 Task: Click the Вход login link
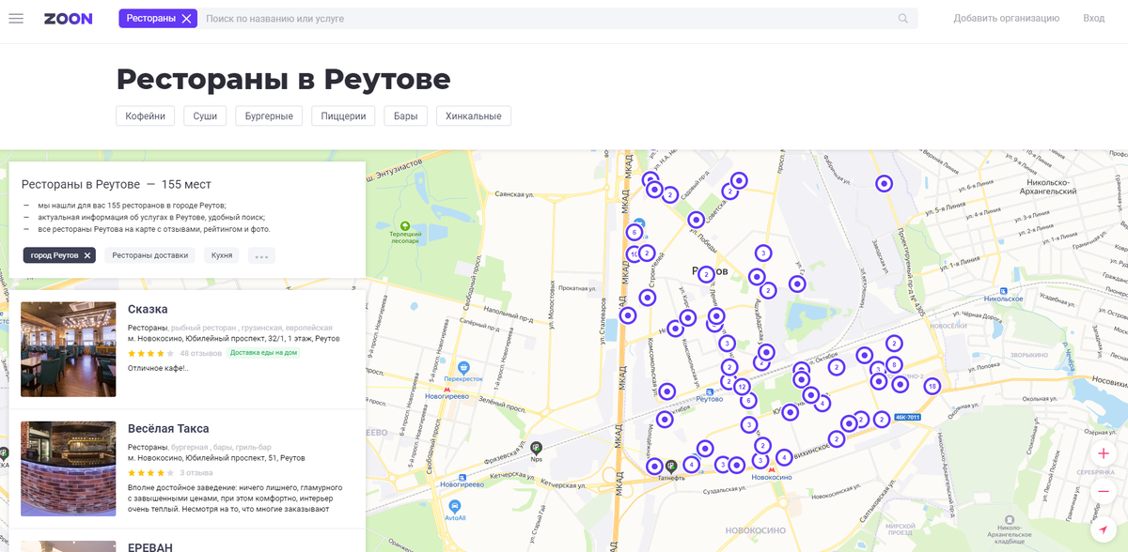pos(1093,19)
